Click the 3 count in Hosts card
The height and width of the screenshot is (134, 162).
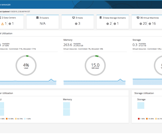(79, 24)
